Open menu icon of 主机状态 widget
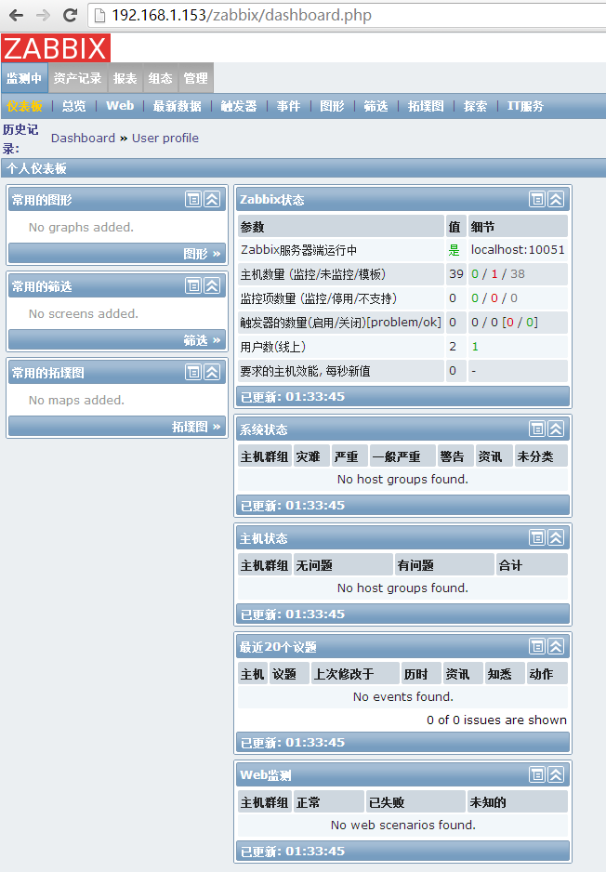The width and height of the screenshot is (606, 872). click(537, 537)
